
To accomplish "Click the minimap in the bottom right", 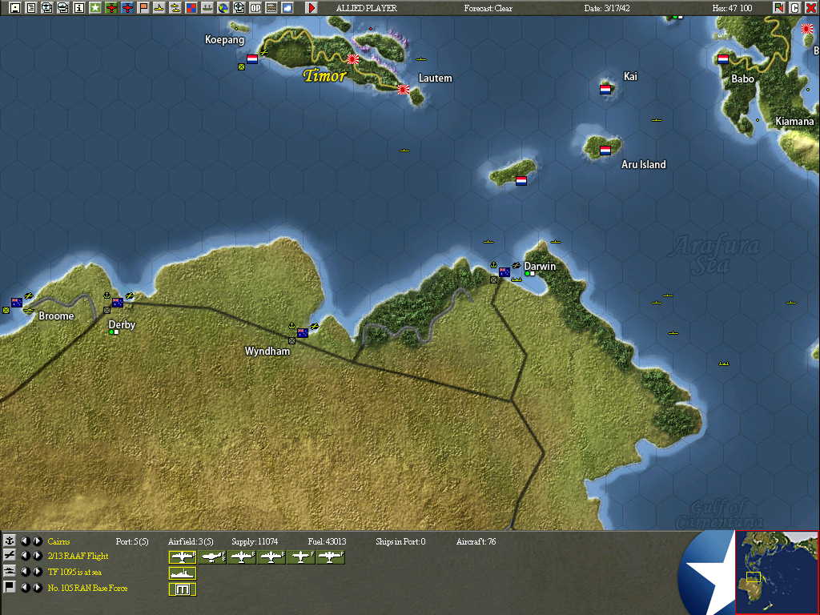I will click(777, 572).
